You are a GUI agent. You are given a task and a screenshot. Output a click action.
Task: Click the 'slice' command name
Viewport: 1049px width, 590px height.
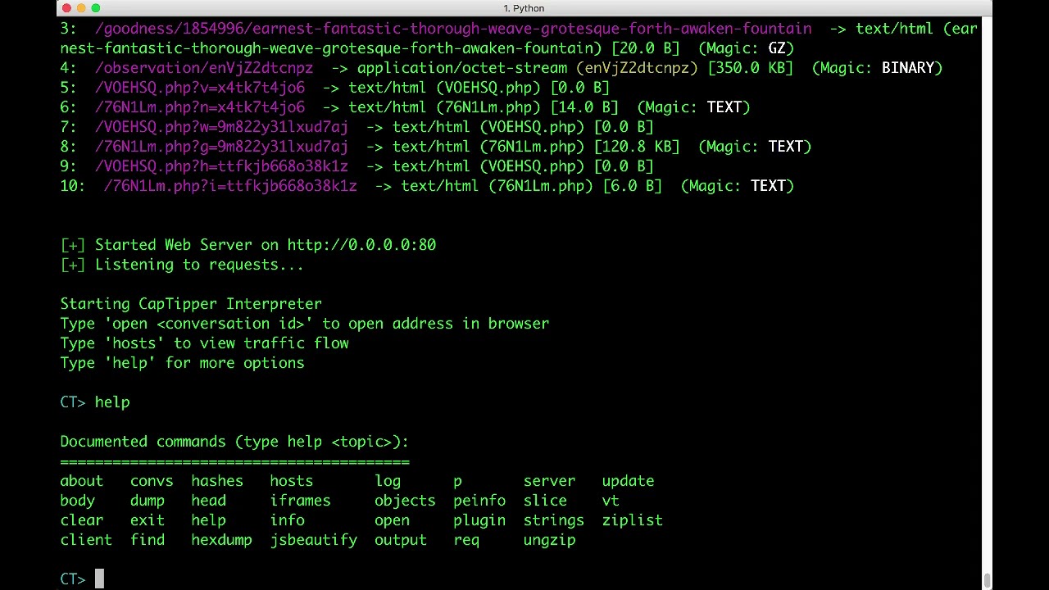tap(545, 501)
